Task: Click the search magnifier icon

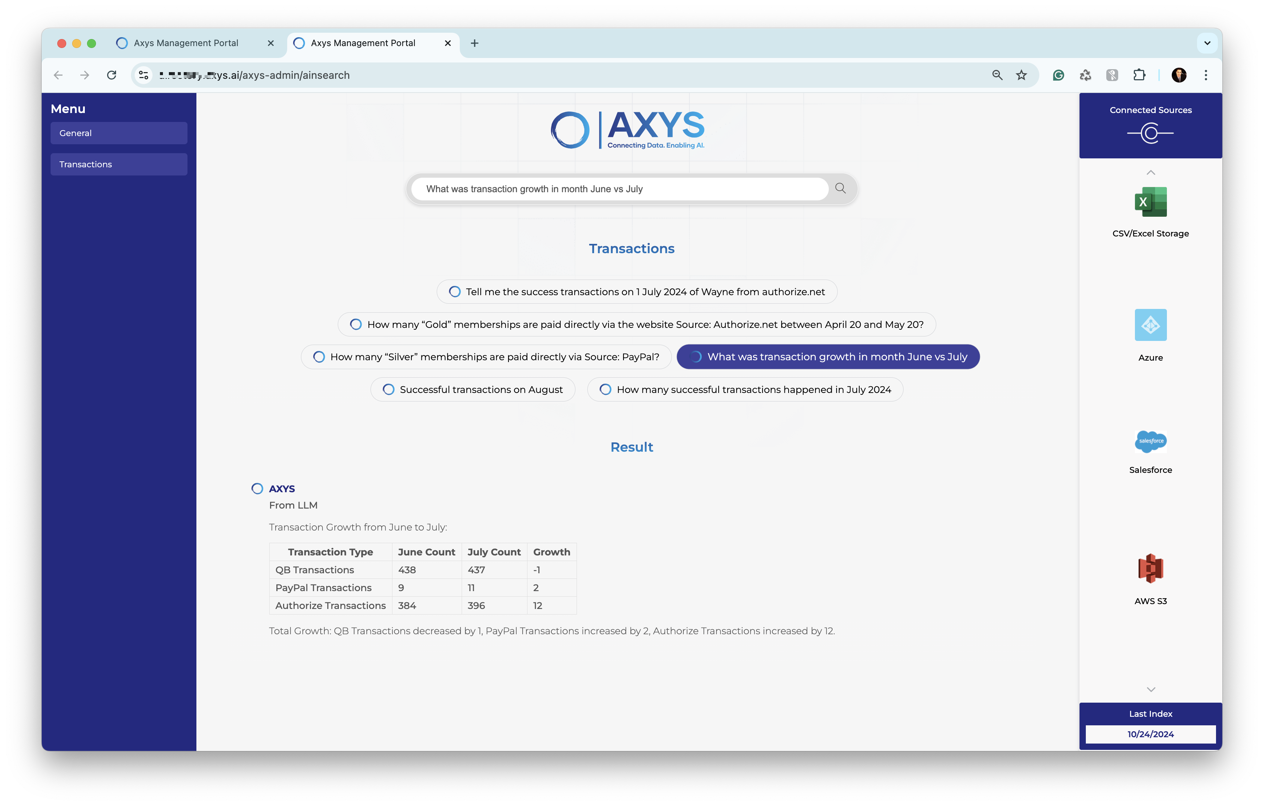Action: pyautogui.click(x=840, y=188)
